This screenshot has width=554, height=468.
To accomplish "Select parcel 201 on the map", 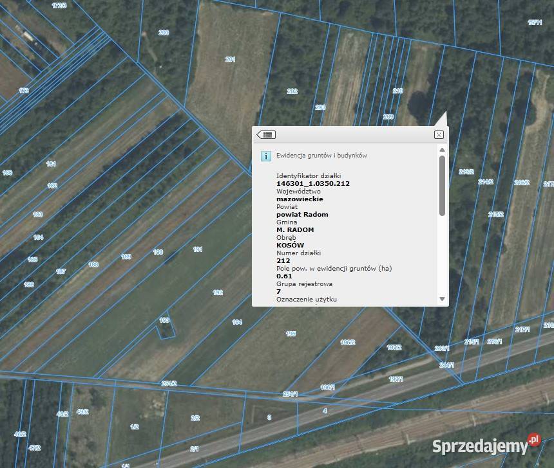I will 230,60.
